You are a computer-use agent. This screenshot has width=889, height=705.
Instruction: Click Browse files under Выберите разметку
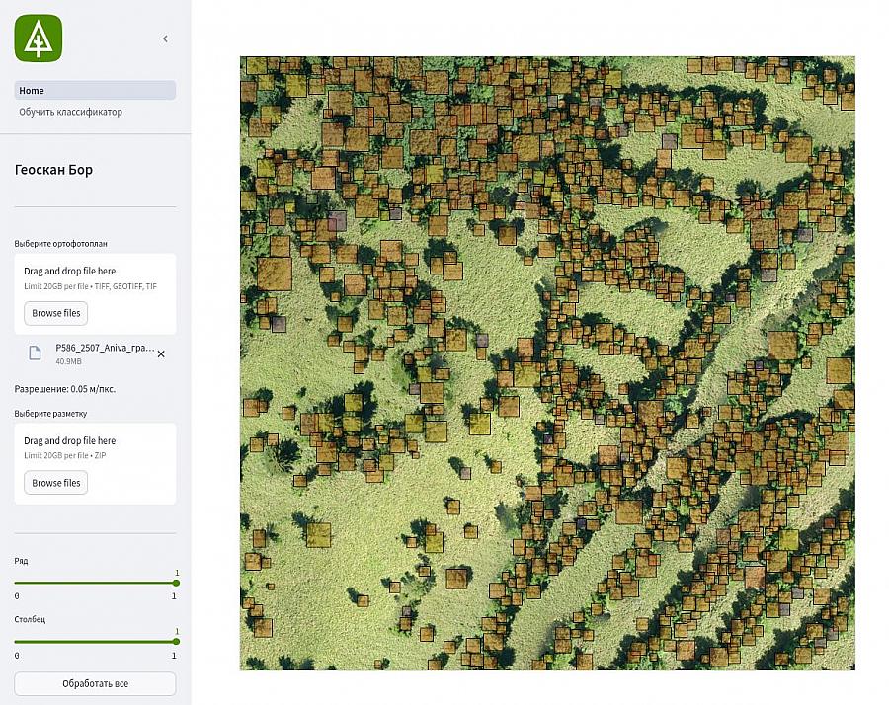[56, 483]
